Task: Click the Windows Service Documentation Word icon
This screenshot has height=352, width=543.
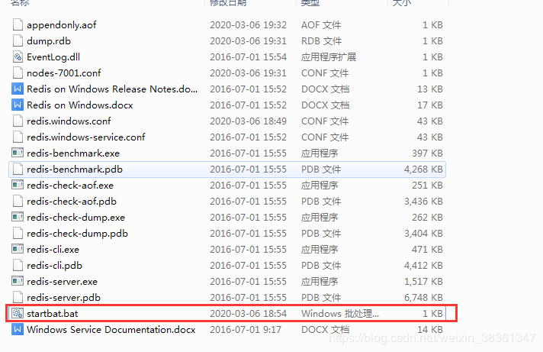Action: [18, 329]
